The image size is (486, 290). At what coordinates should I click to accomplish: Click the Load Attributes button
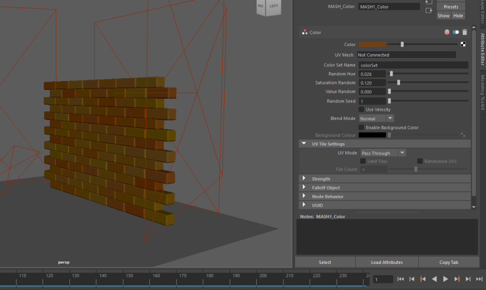386,262
